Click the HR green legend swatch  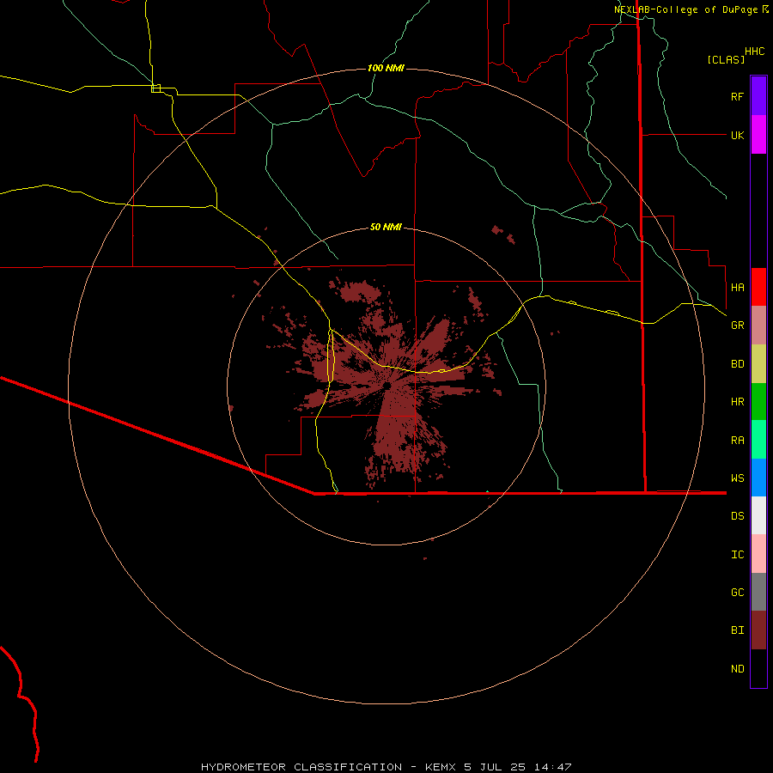coord(758,402)
